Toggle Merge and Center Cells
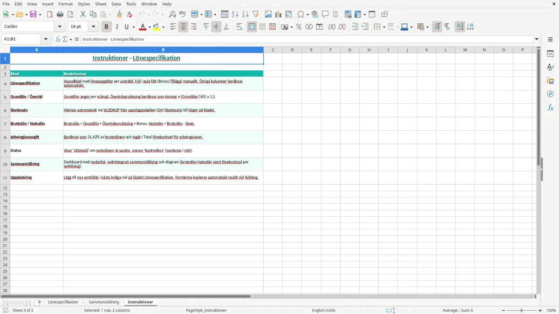559x314 pixels. click(x=252, y=27)
